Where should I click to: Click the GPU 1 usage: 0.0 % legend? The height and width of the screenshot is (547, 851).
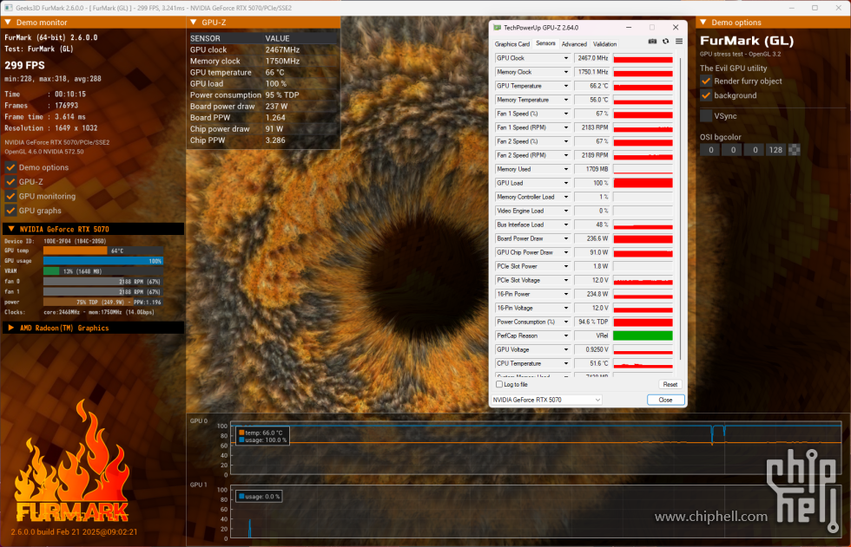259,496
